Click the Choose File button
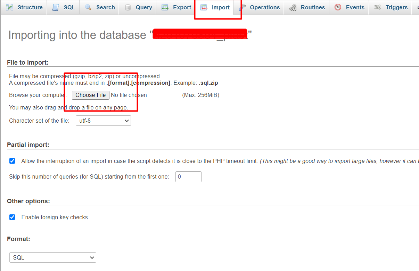 point(91,95)
